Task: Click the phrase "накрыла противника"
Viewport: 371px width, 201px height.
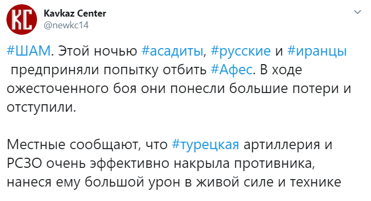Action: point(244,164)
